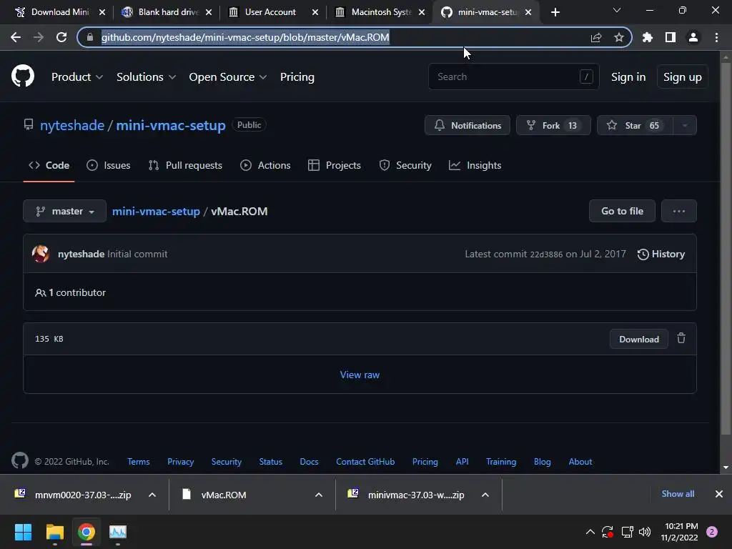Delete this file trash icon
732x549 pixels.
click(x=681, y=338)
